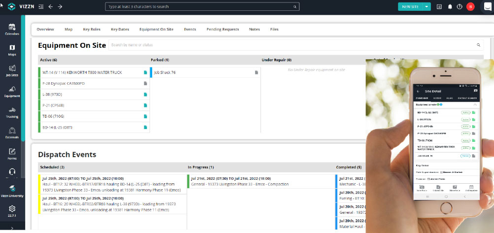Viewport: 494px width, 233px height.
Task: Open Externals in the sidebar
Action: [12, 133]
